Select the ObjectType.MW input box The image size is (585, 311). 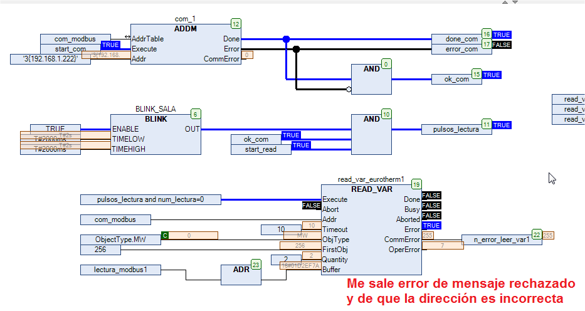pos(120,240)
